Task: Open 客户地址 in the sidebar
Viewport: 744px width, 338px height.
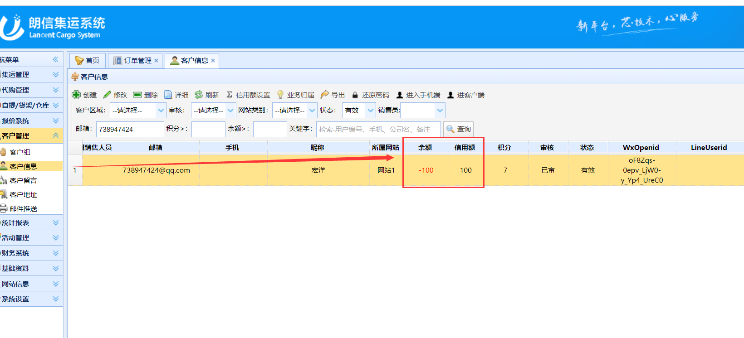Action: [23, 194]
